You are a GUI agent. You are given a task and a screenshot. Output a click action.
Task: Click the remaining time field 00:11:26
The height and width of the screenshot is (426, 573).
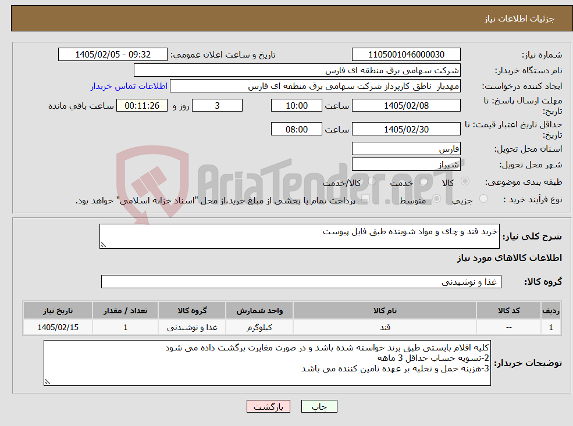142,106
